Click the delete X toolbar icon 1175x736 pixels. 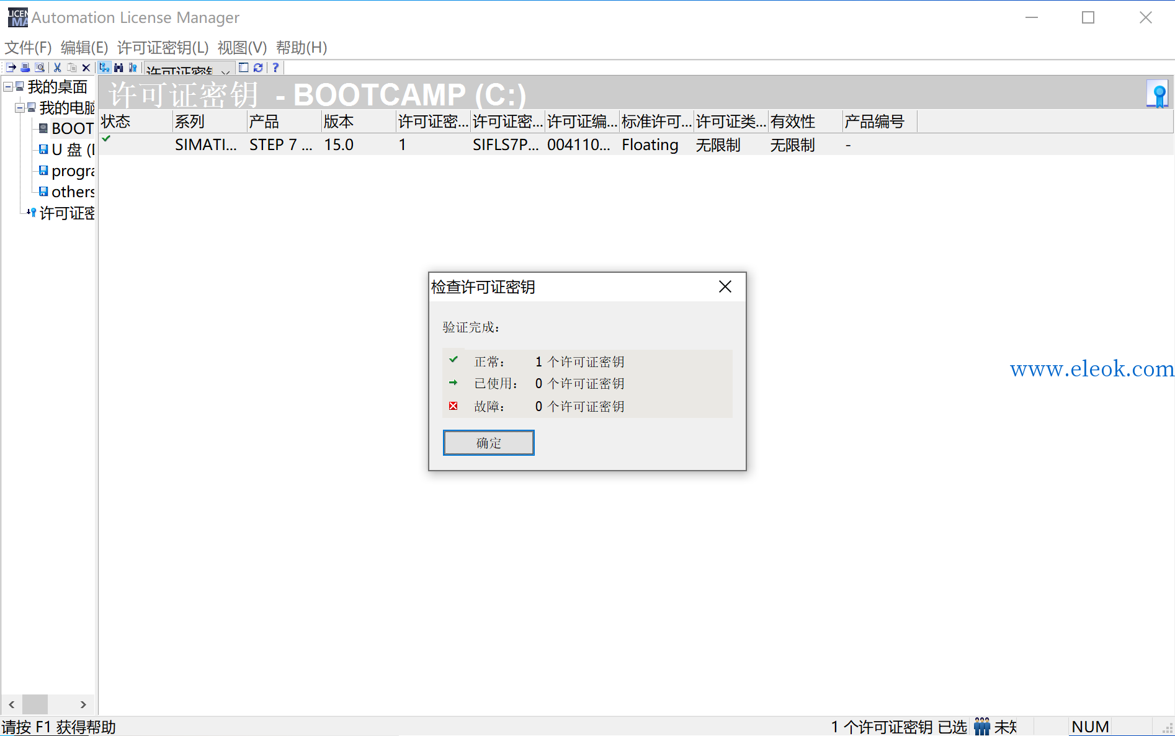86,68
